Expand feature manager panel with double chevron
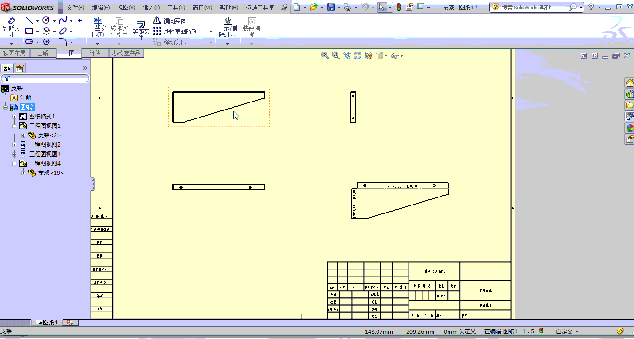The image size is (634, 339). pyautogui.click(x=85, y=68)
